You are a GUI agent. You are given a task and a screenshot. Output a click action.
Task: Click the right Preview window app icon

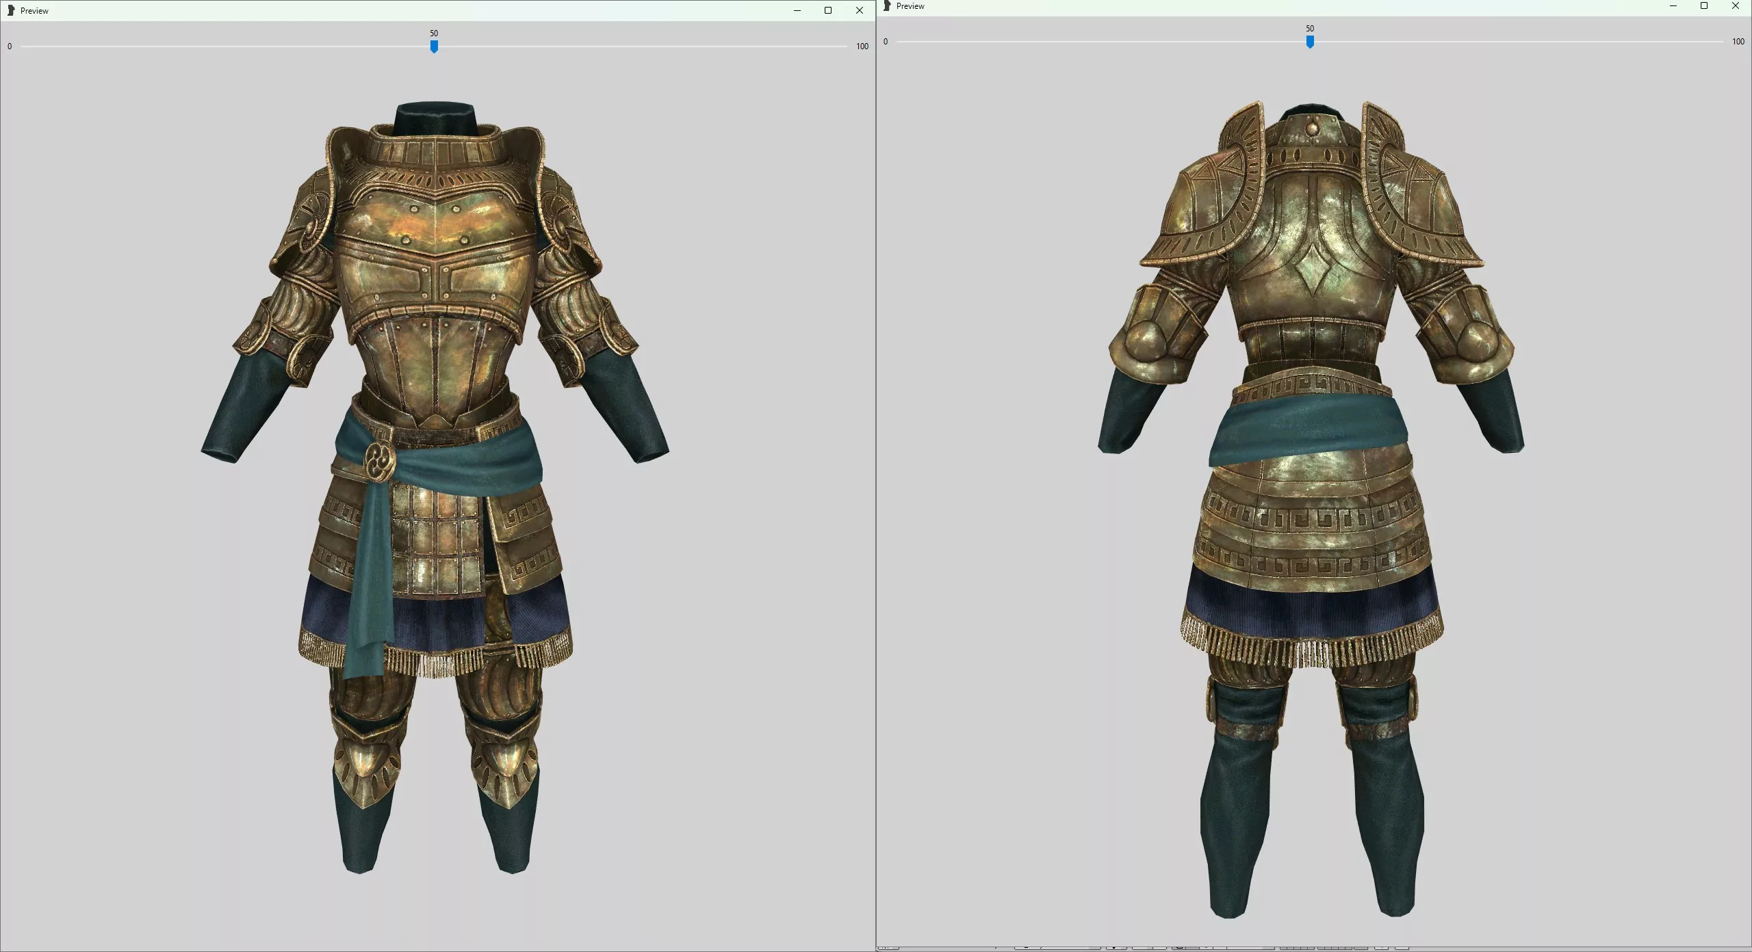887,5
